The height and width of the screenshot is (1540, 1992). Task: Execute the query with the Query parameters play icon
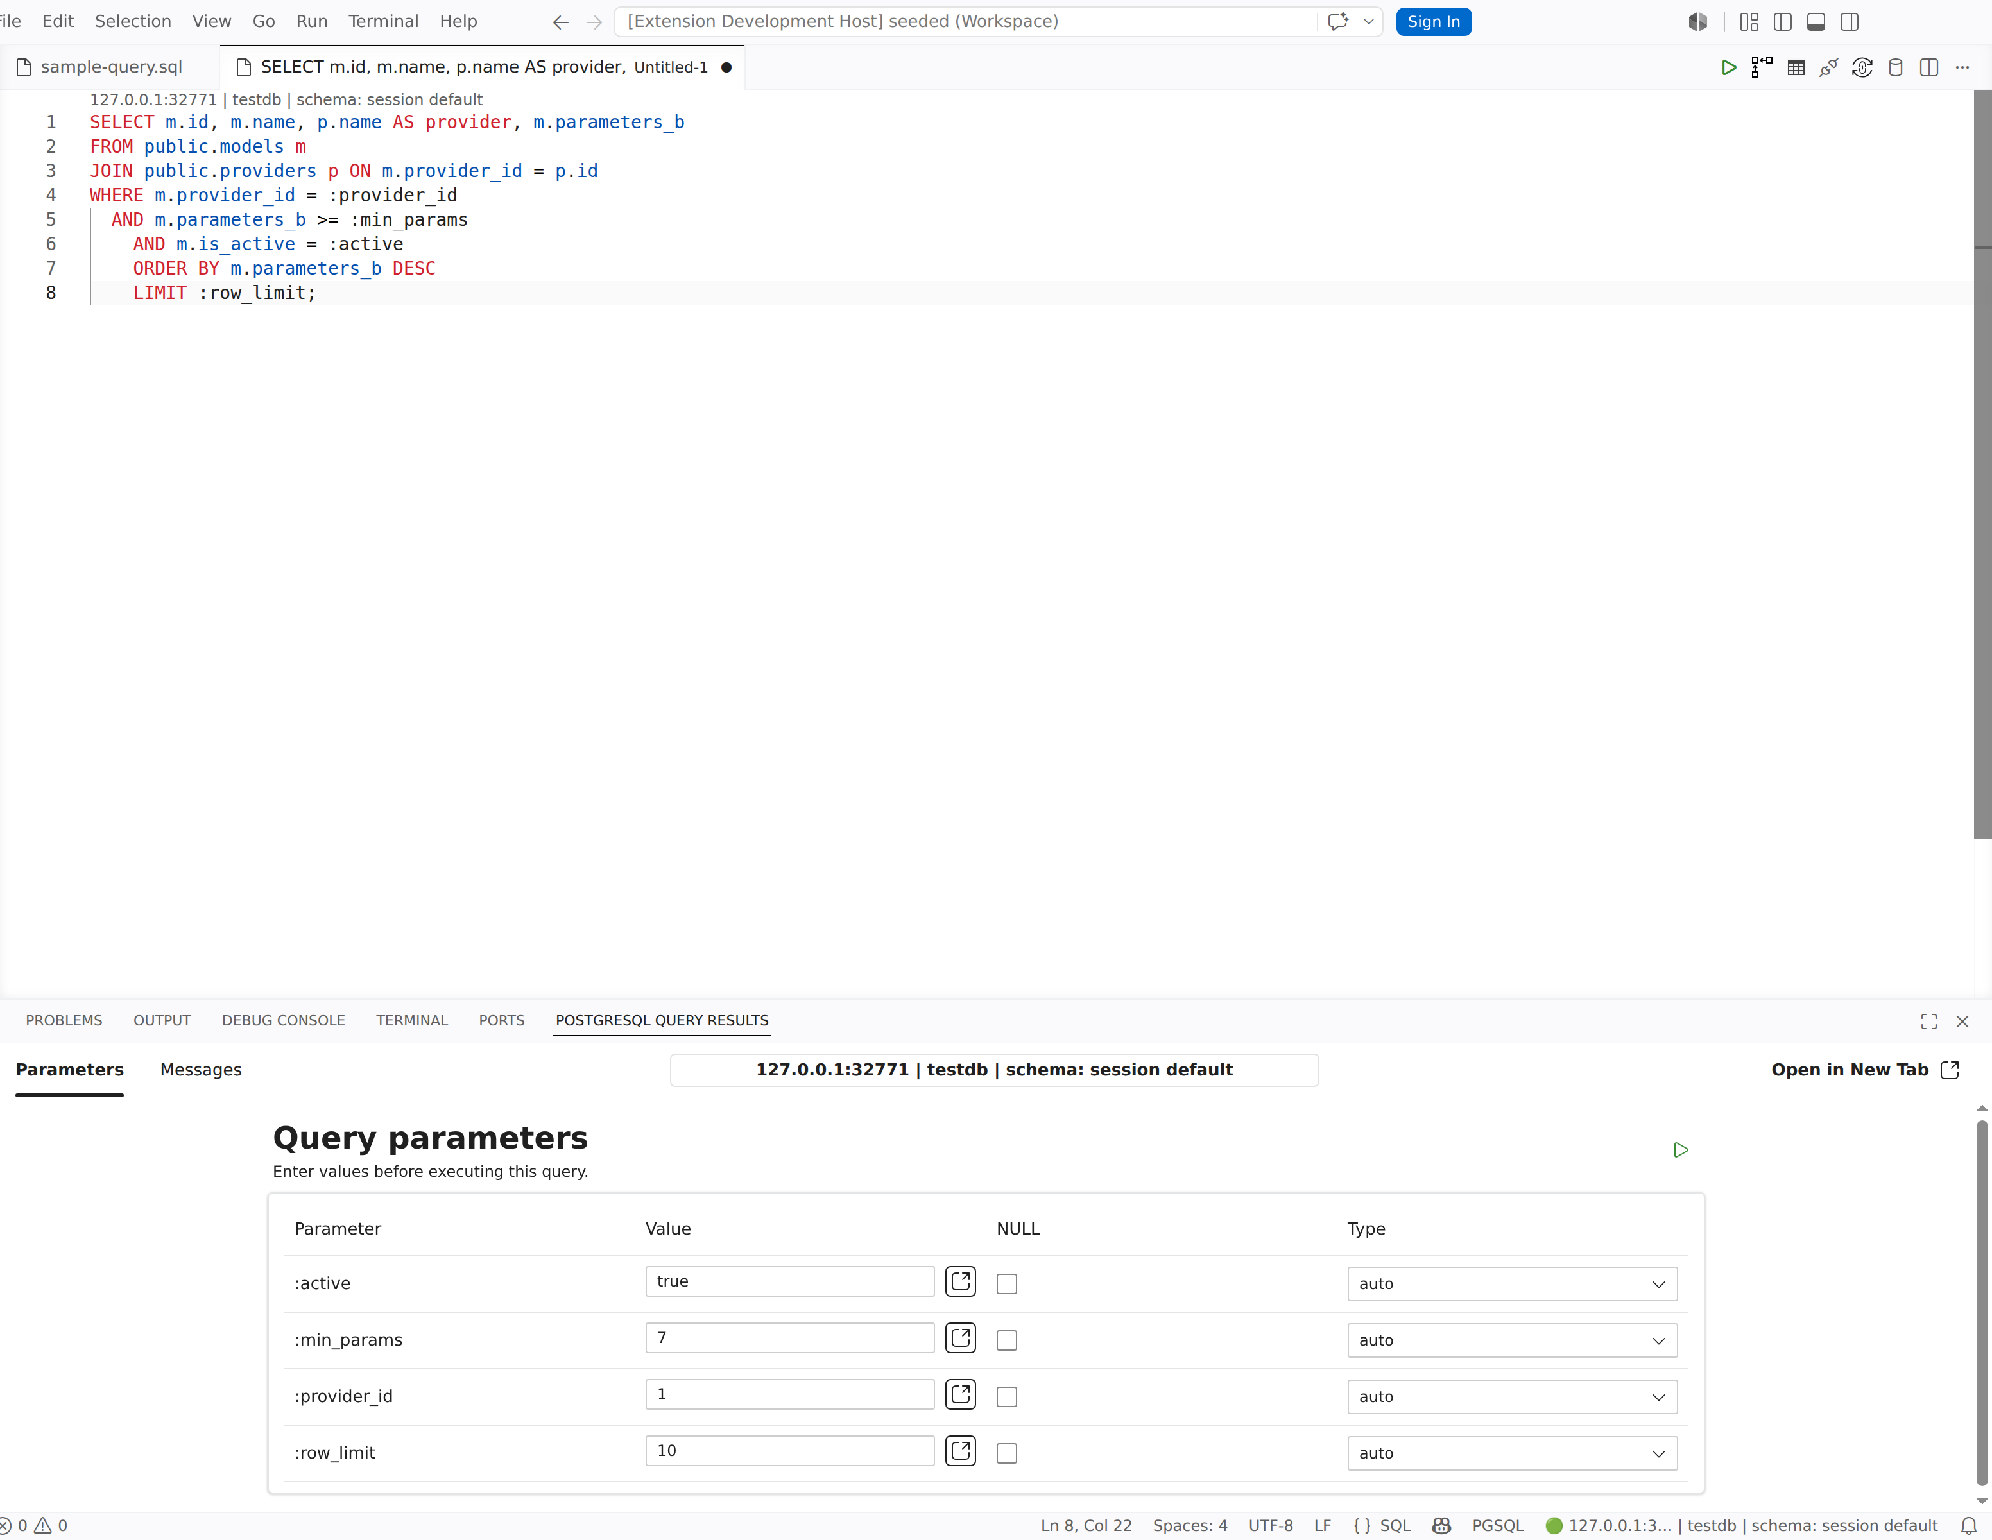point(1681,1150)
